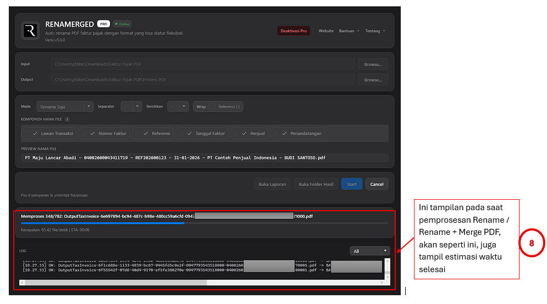Click the blue Start button

pyautogui.click(x=352, y=184)
